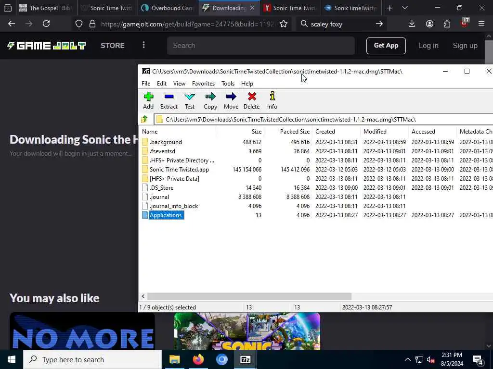This screenshot has width=493, height=369.
Task: Open the Game Jolt logo home link
Action: click(47, 46)
